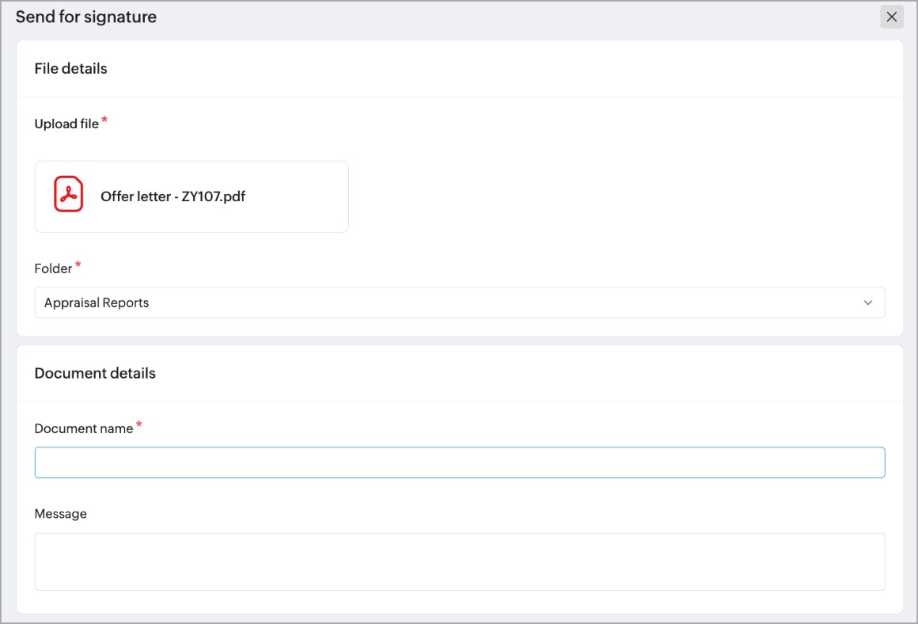Screen dimensions: 918x624
Task: Click the .pdf extension in the filename
Action: 233,196
